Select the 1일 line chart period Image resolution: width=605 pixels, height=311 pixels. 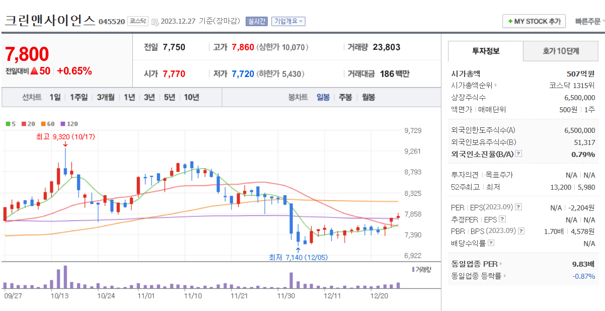55,97
